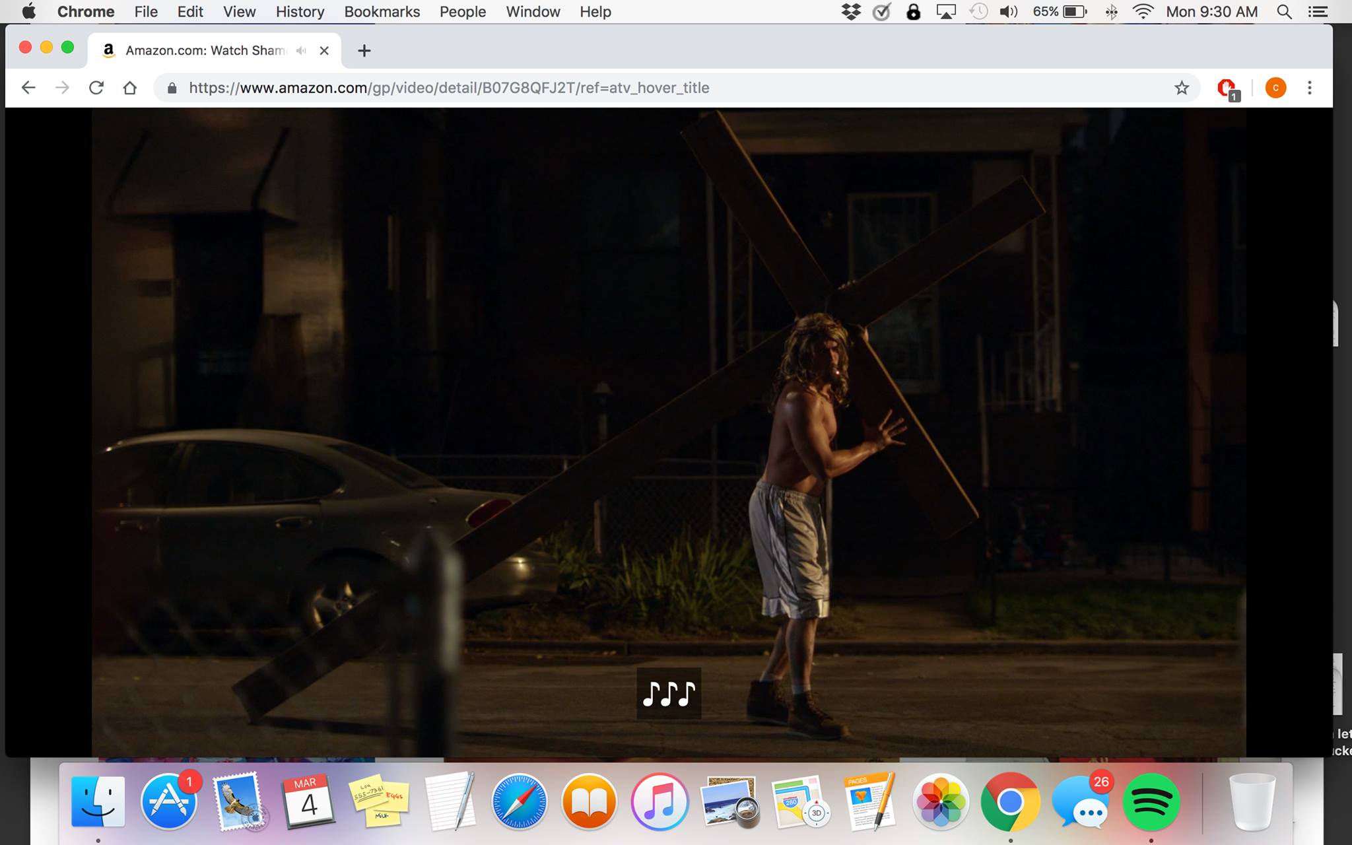Screen dimensions: 1352x845
Task: View site info via the lock icon
Action: (172, 88)
